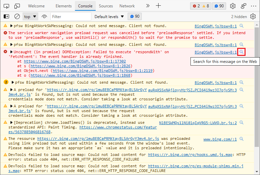The height and width of the screenshot is (175, 260).
Task: Search web for grouped pfsw warning
Action: click(242, 82)
